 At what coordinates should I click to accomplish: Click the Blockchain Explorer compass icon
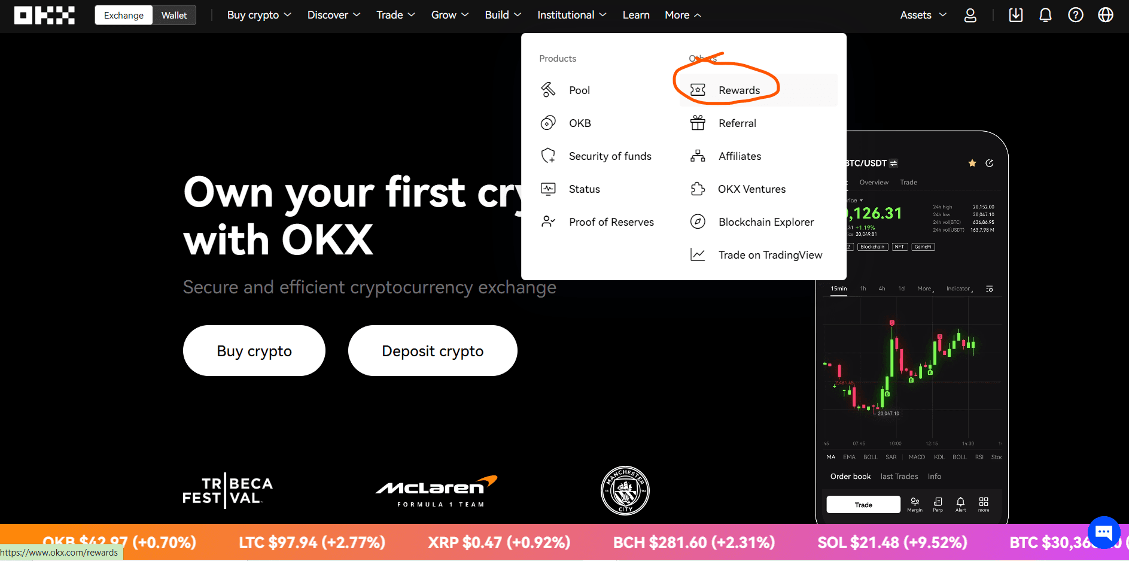698,222
